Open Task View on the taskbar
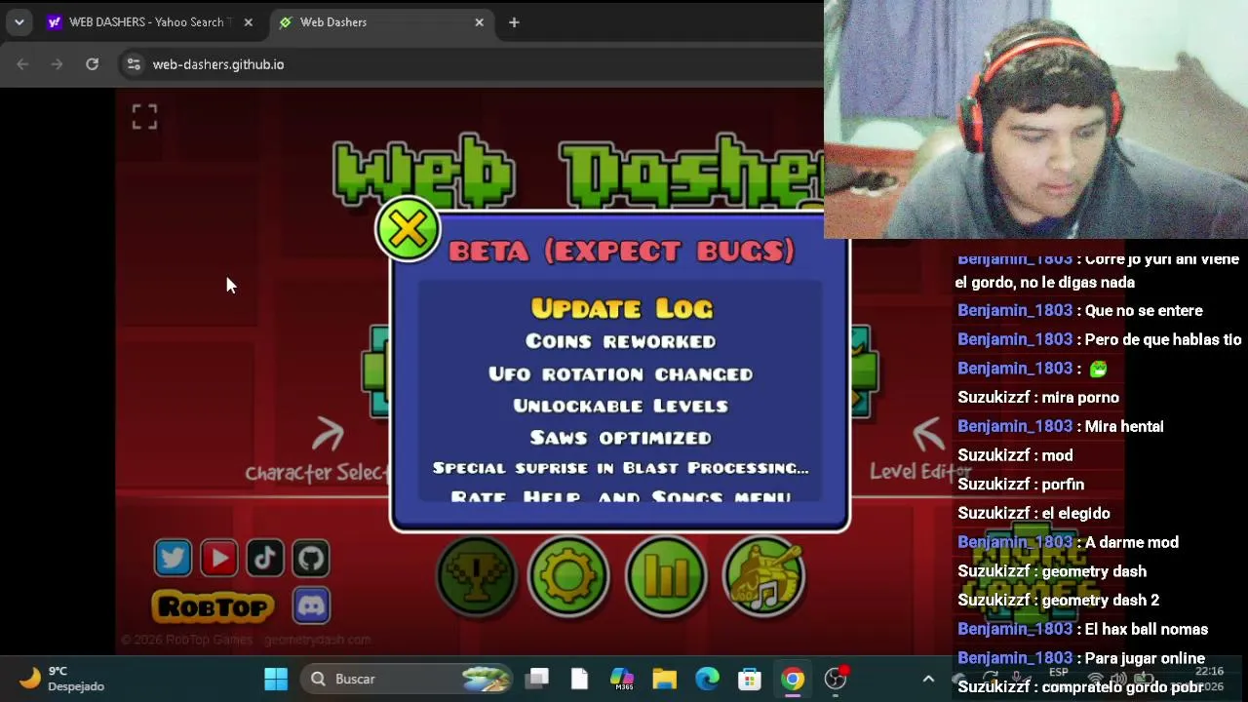This screenshot has height=702, width=1248. pyautogui.click(x=537, y=679)
